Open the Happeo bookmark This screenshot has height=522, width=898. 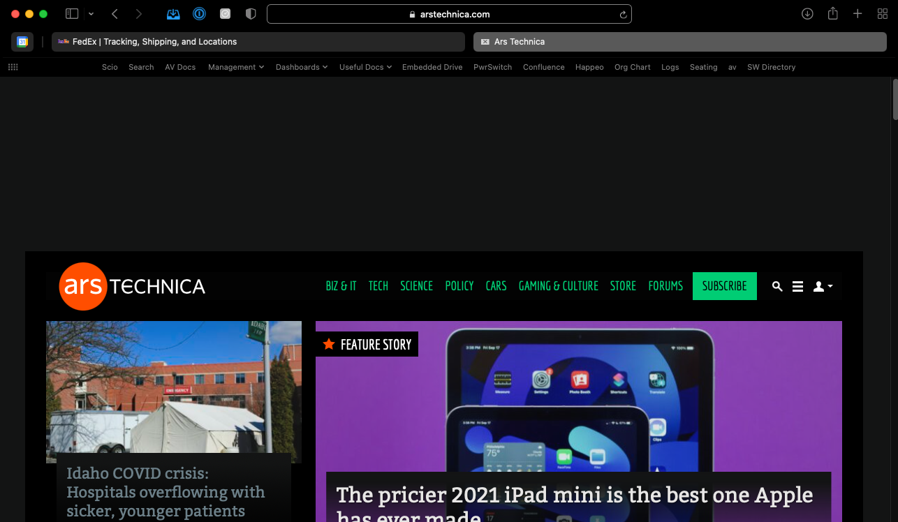pyautogui.click(x=589, y=67)
